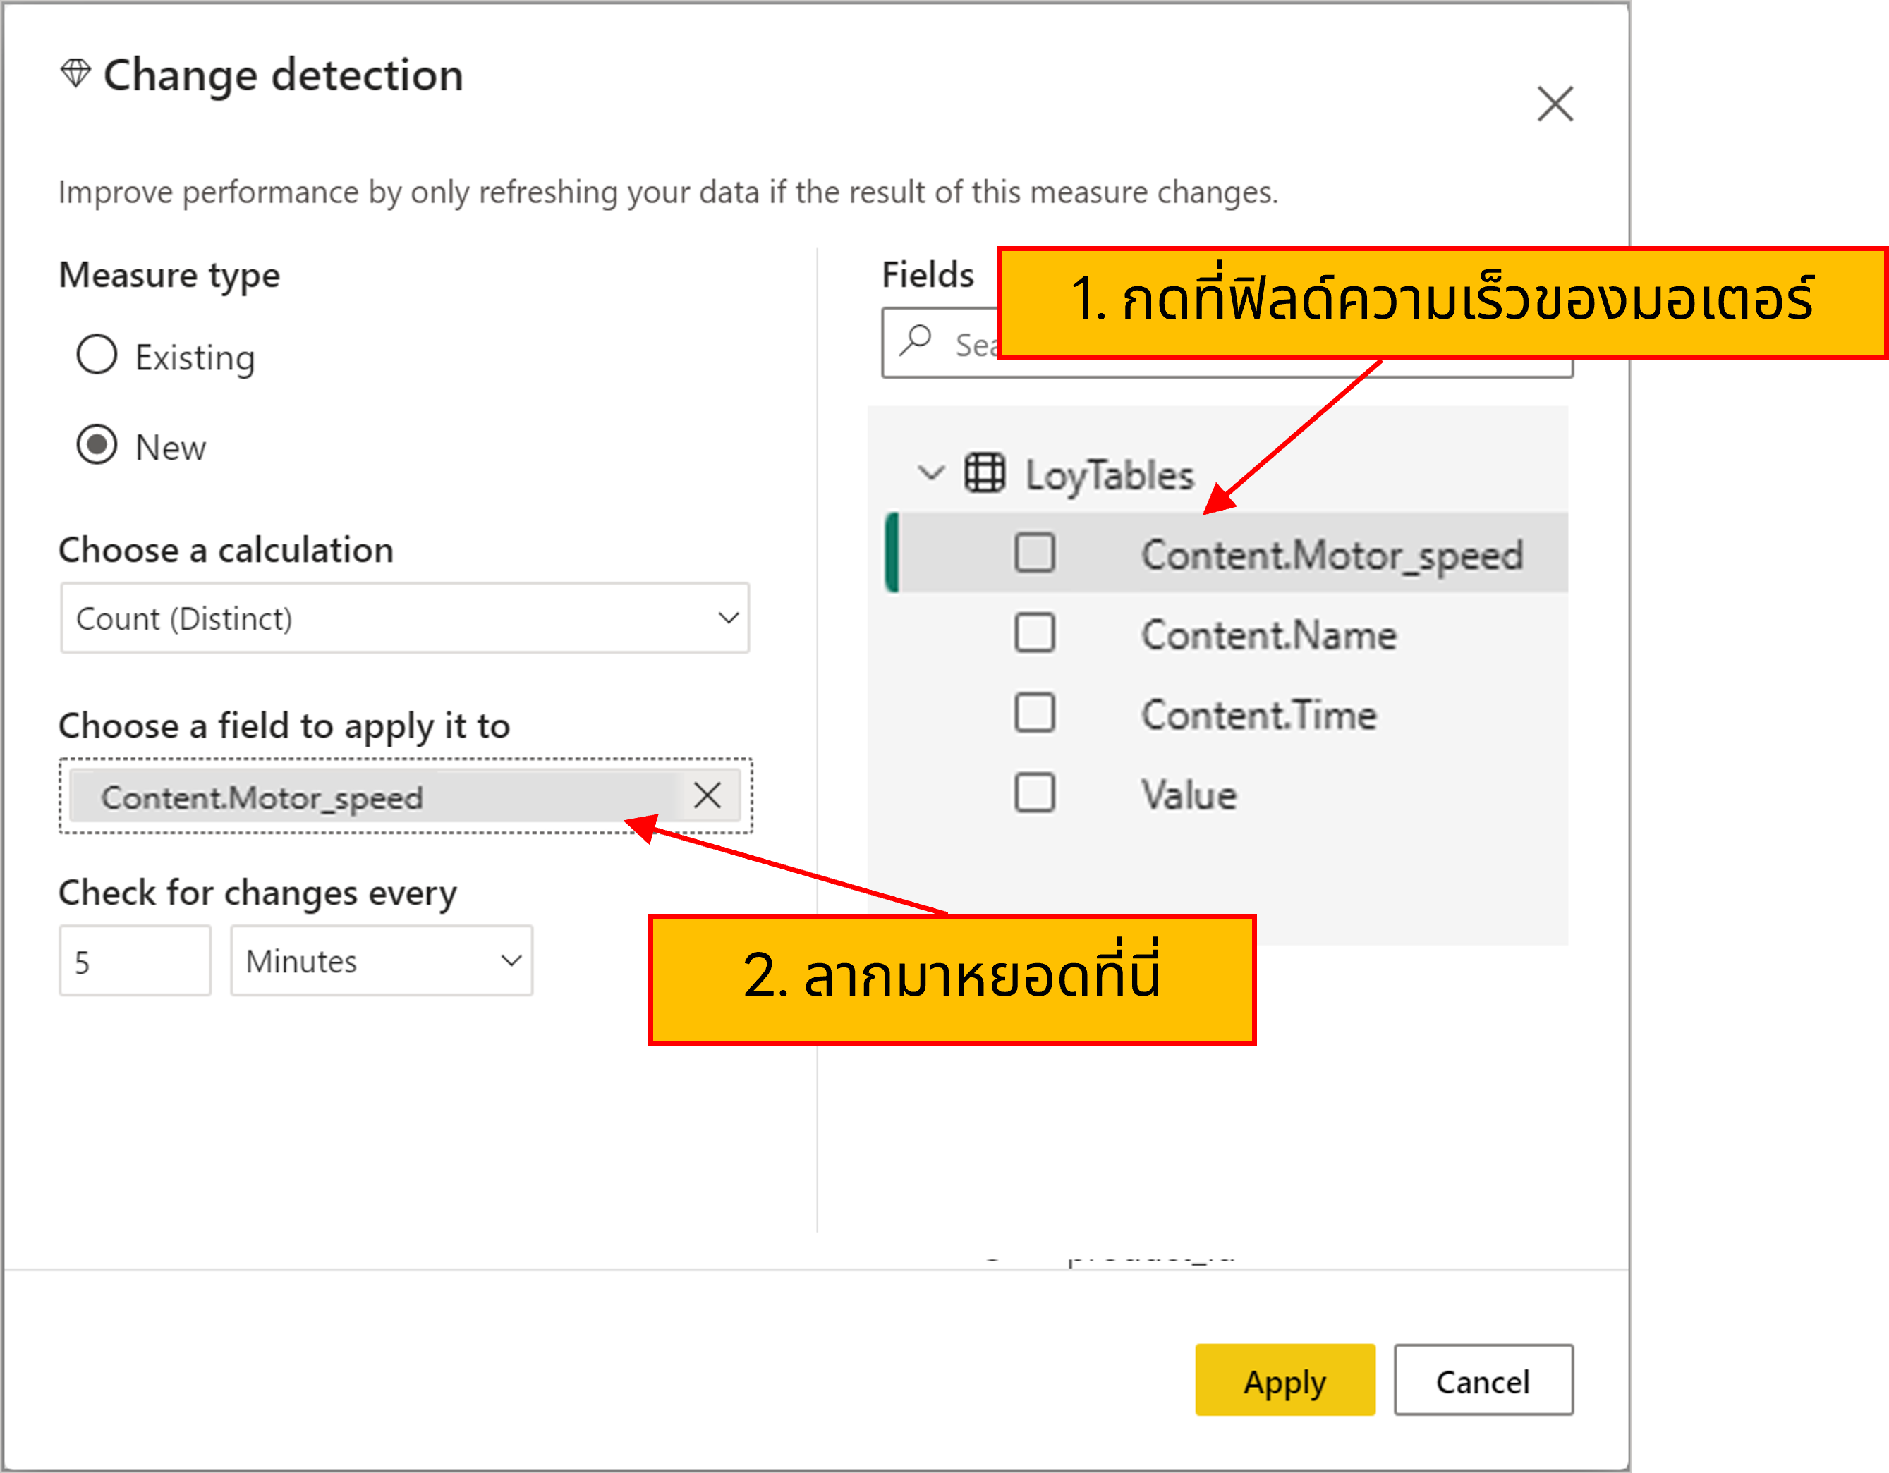Click the magnifier icon in the Fields search
Viewport: 1889px width, 1473px height.
pyautogui.click(x=915, y=341)
